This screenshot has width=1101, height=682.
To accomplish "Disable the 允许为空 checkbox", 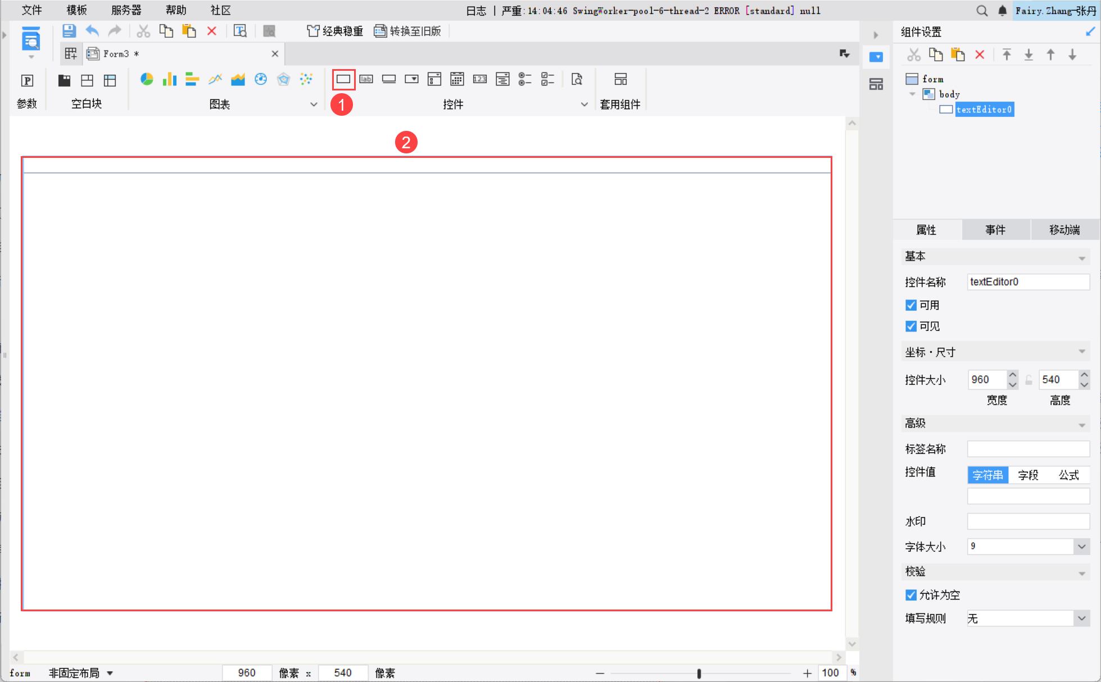I will tap(911, 595).
